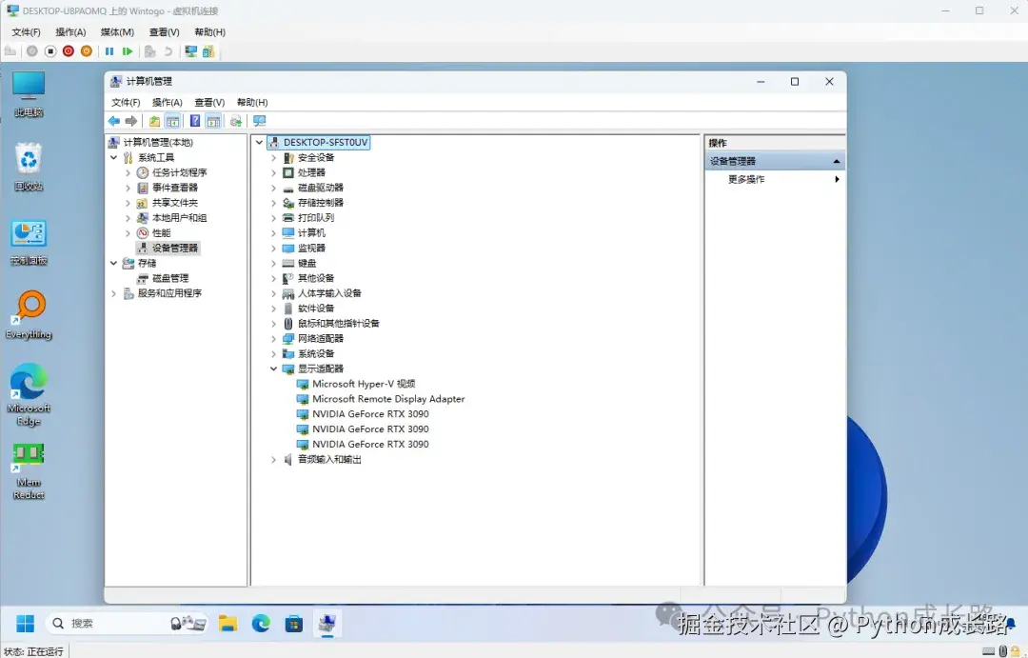Open 文件(F) menu in Computer Management
The image size is (1028, 658).
pos(126,102)
